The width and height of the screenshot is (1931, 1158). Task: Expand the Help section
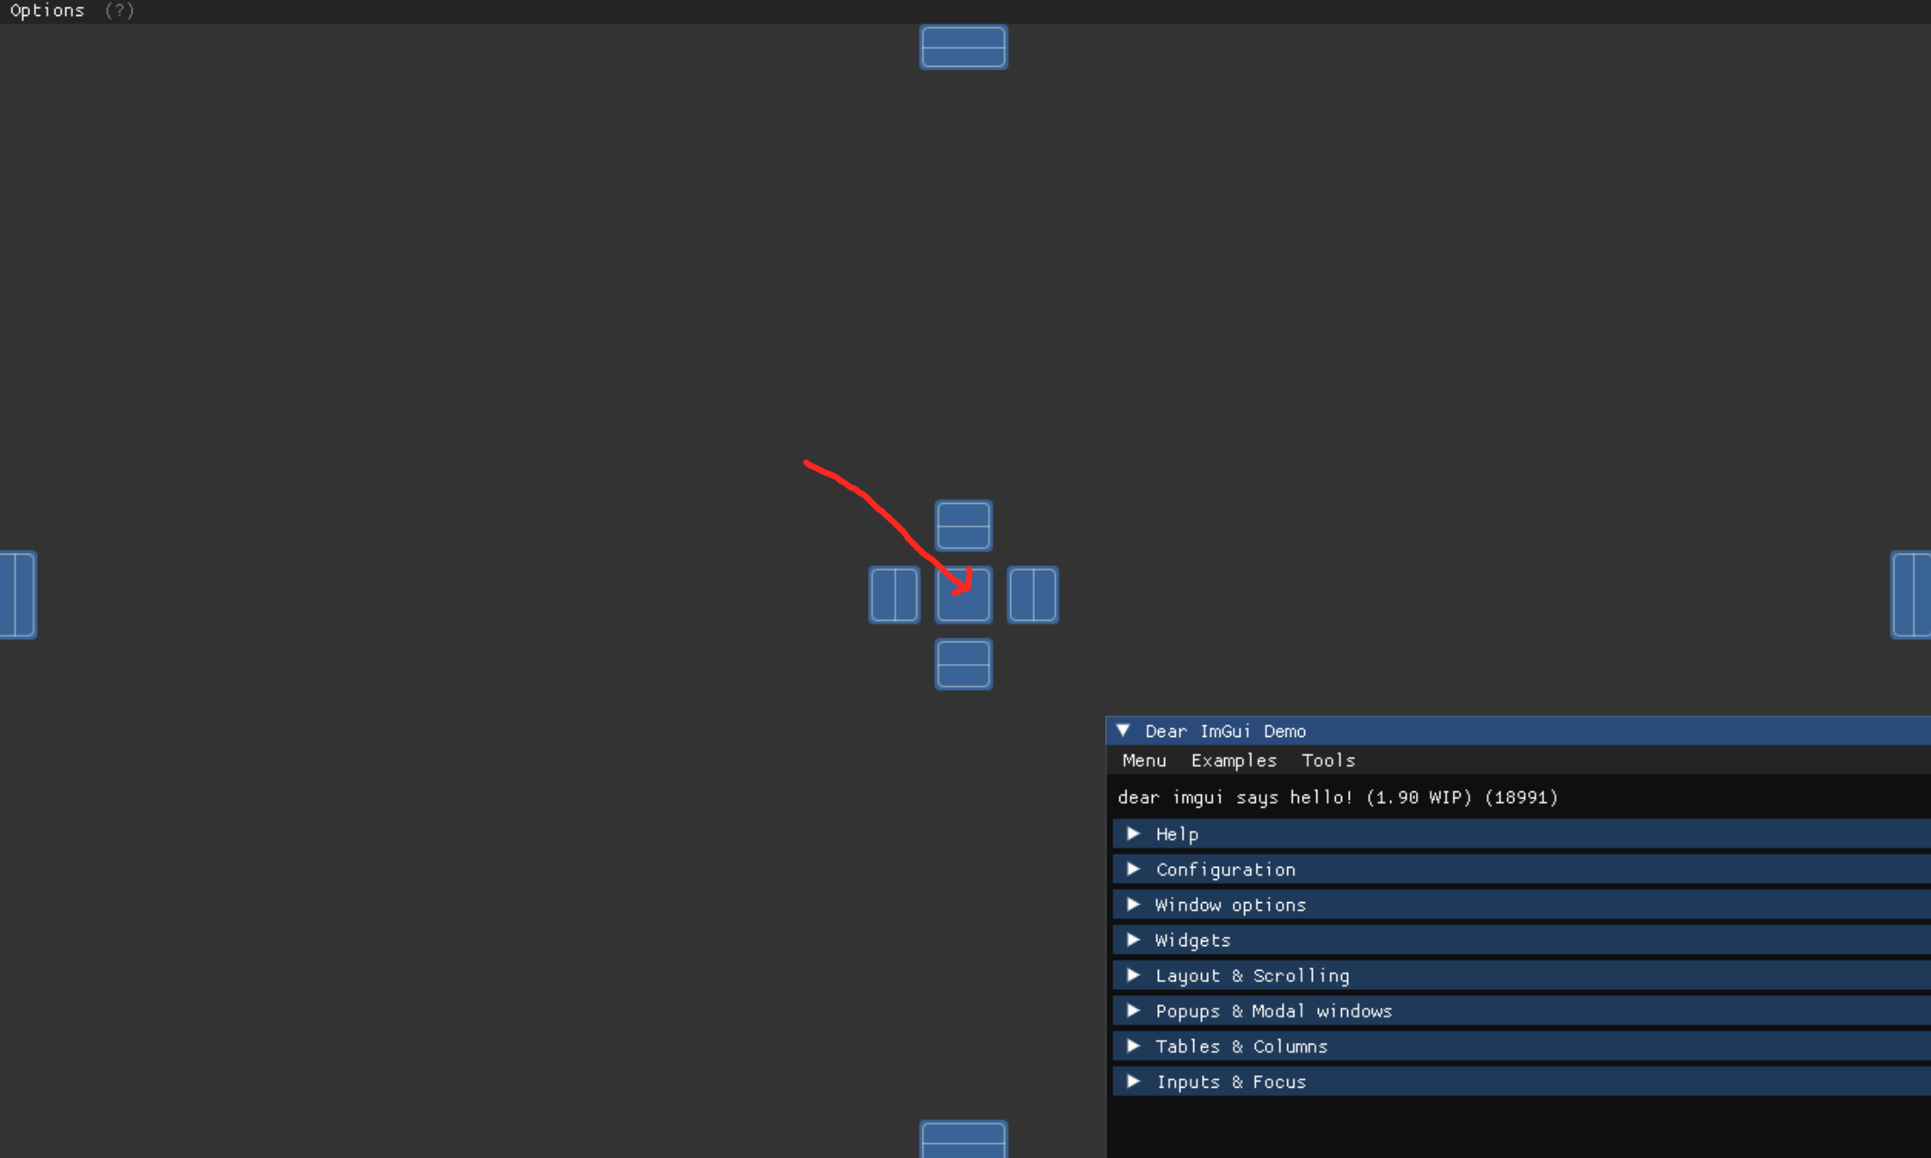tap(1177, 834)
